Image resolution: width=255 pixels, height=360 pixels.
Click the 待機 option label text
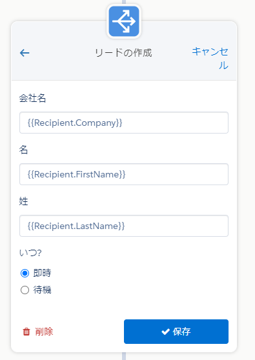point(42,290)
